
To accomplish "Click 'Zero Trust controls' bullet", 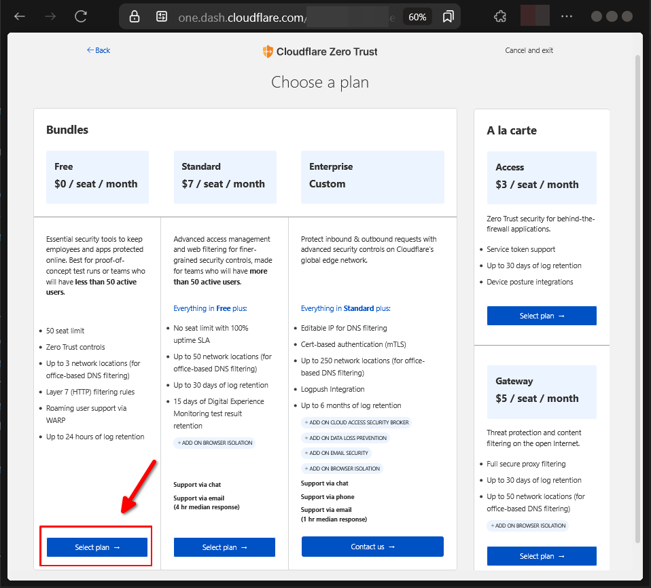I will (x=75, y=347).
